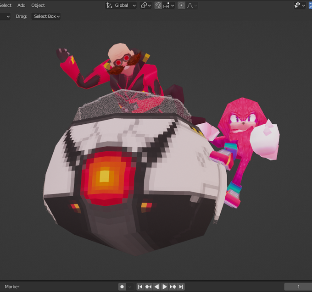Open the Select menu in header

pos(6,6)
